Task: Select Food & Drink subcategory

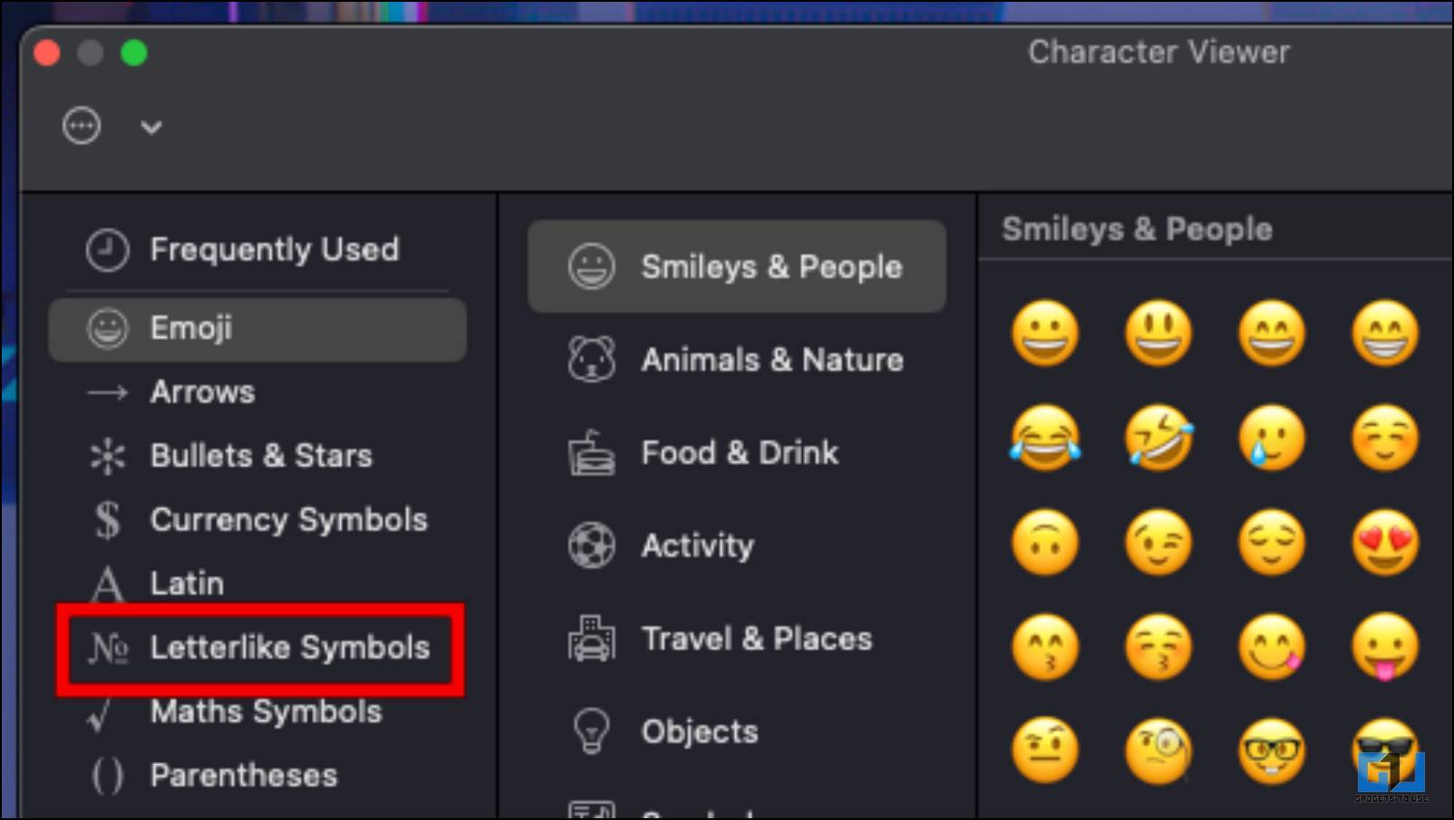Action: click(x=737, y=453)
